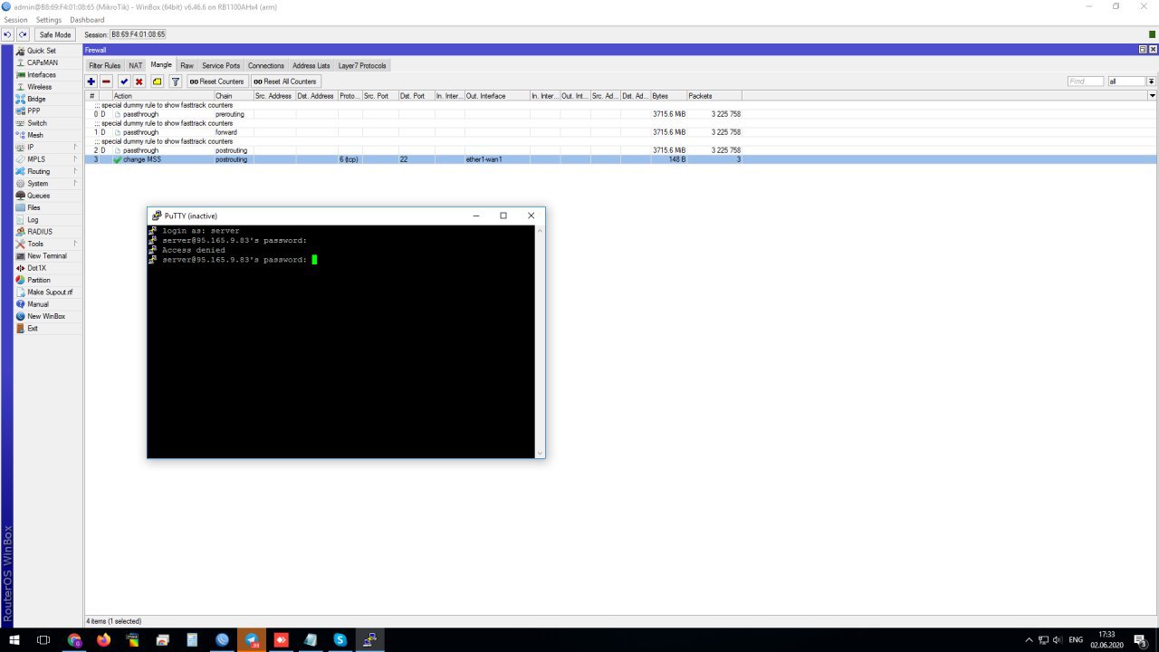Disable rule with red X icon

(x=139, y=81)
